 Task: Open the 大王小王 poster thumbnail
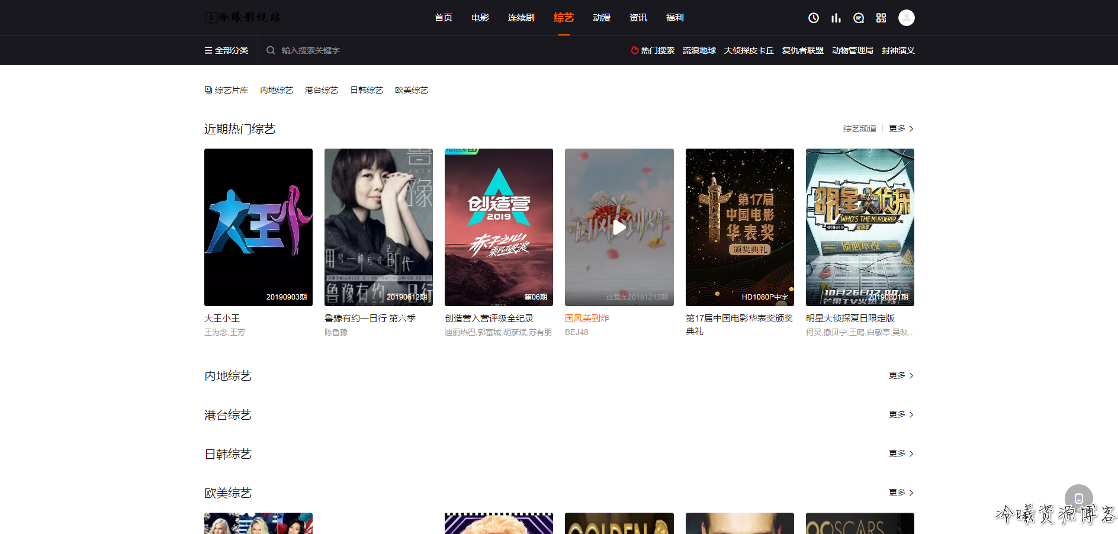pyautogui.click(x=258, y=227)
